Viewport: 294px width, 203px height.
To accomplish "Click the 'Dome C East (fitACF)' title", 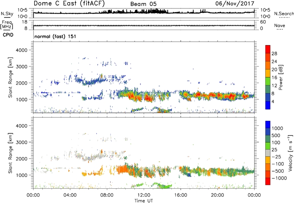I will tap(69, 4).
